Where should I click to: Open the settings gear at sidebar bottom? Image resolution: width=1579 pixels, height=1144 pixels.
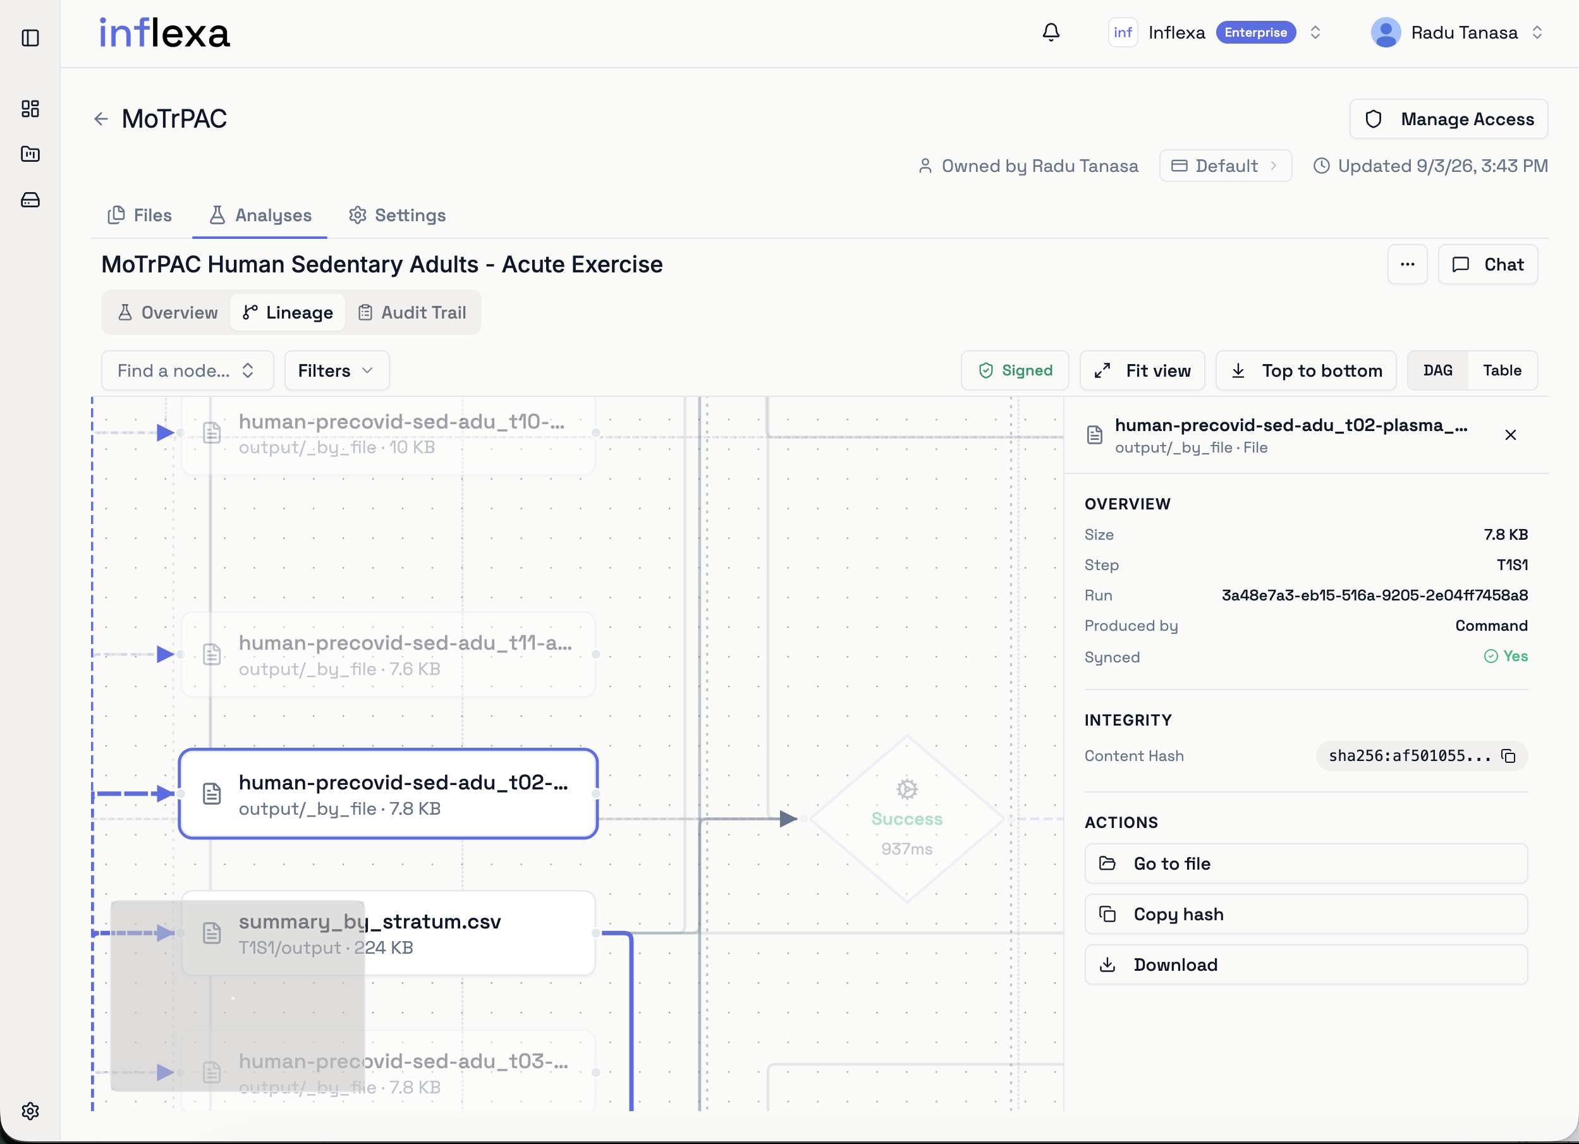coord(30,1111)
